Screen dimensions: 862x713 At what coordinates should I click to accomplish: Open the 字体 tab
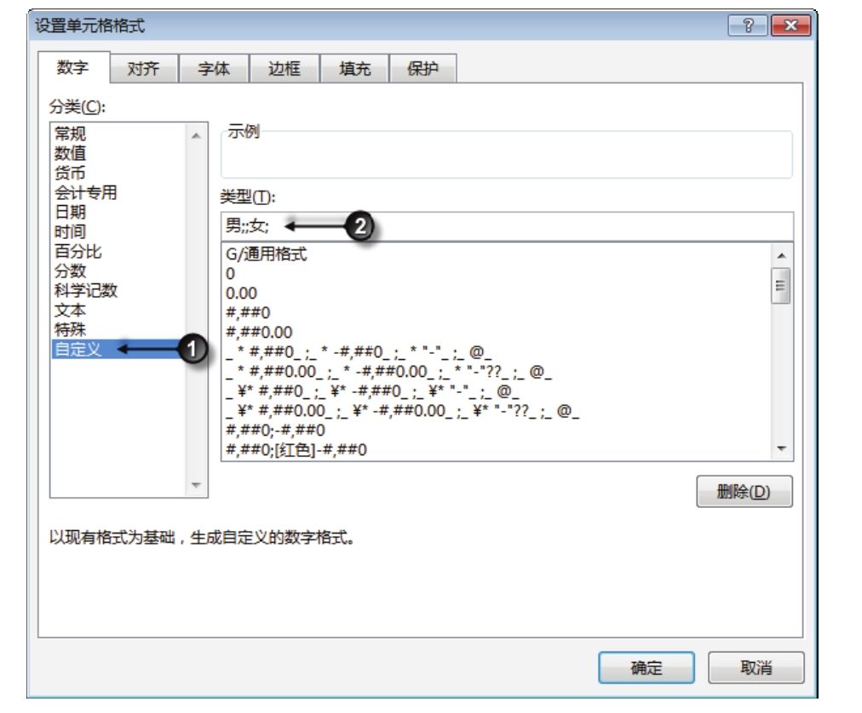[214, 70]
